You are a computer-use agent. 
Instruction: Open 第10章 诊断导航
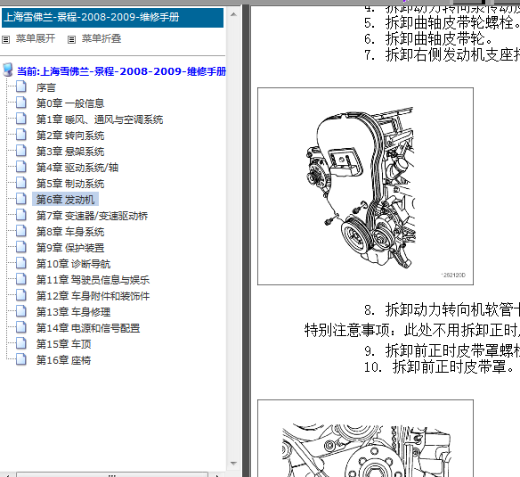(73, 264)
